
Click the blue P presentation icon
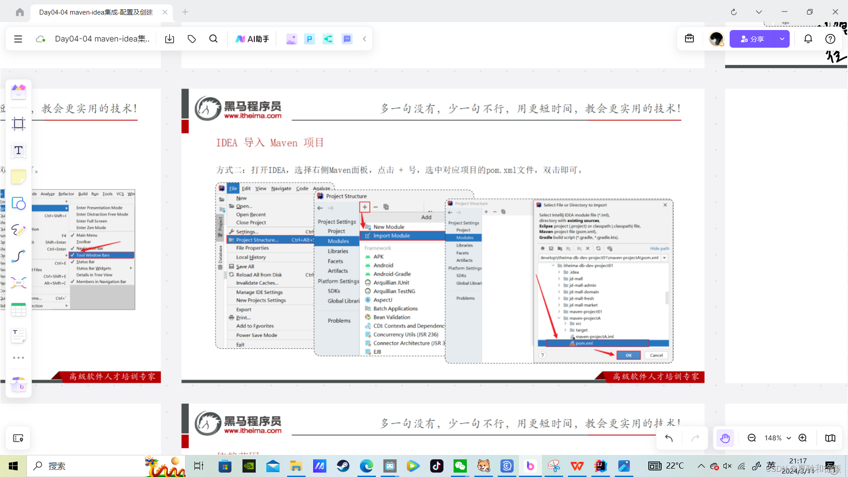point(310,39)
